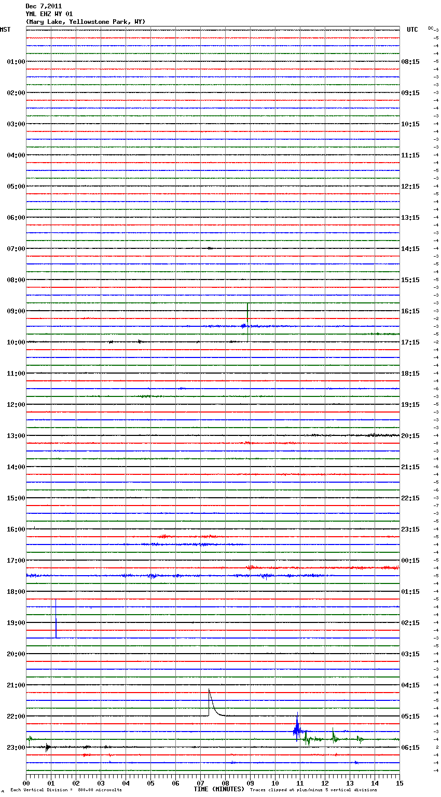Select the UTC timezone label
Image resolution: width=441 pixels, height=797 pixels.
coord(412,30)
